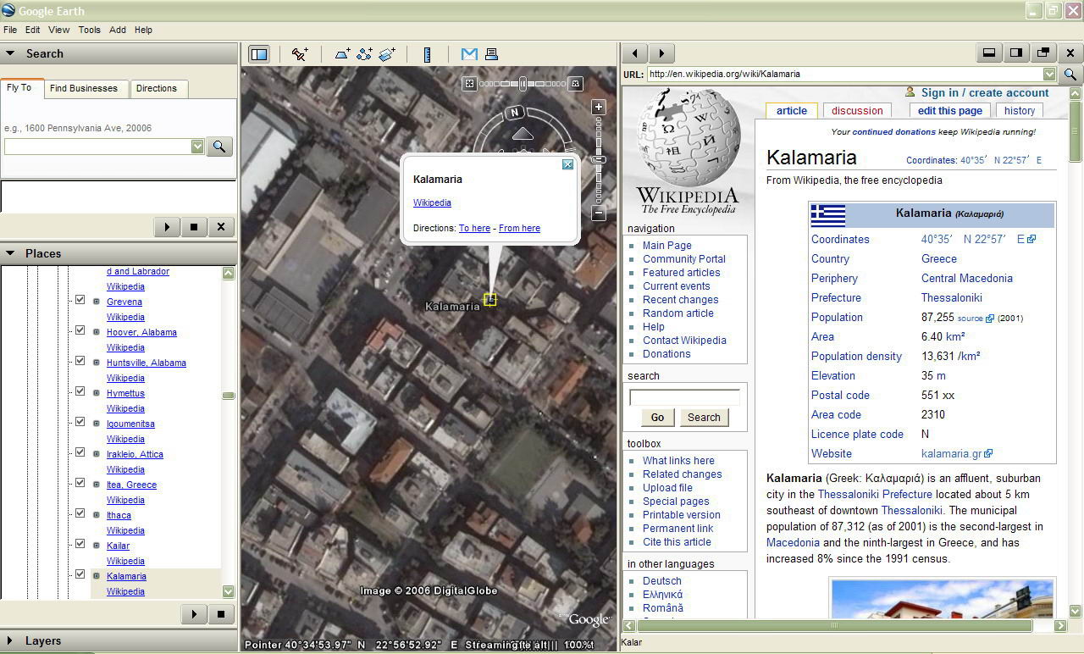Open the Add menu

pos(118,30)
